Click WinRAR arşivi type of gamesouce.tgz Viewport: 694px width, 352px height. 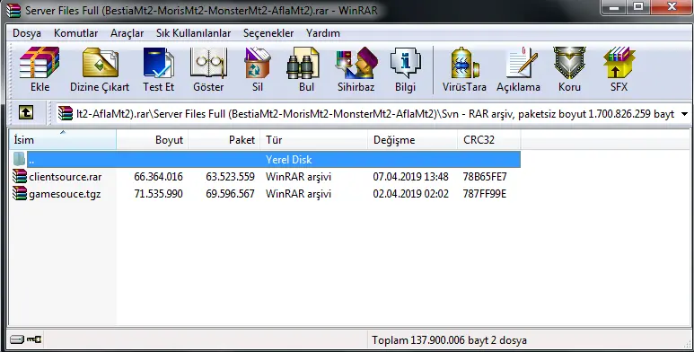(x=298, y=194)
